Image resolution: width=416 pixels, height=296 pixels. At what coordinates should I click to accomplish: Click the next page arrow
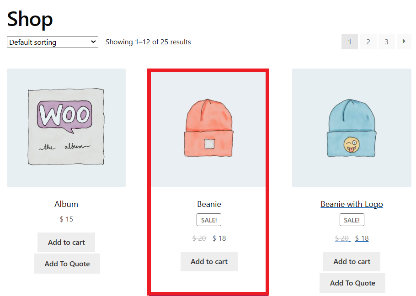point(404,42)
